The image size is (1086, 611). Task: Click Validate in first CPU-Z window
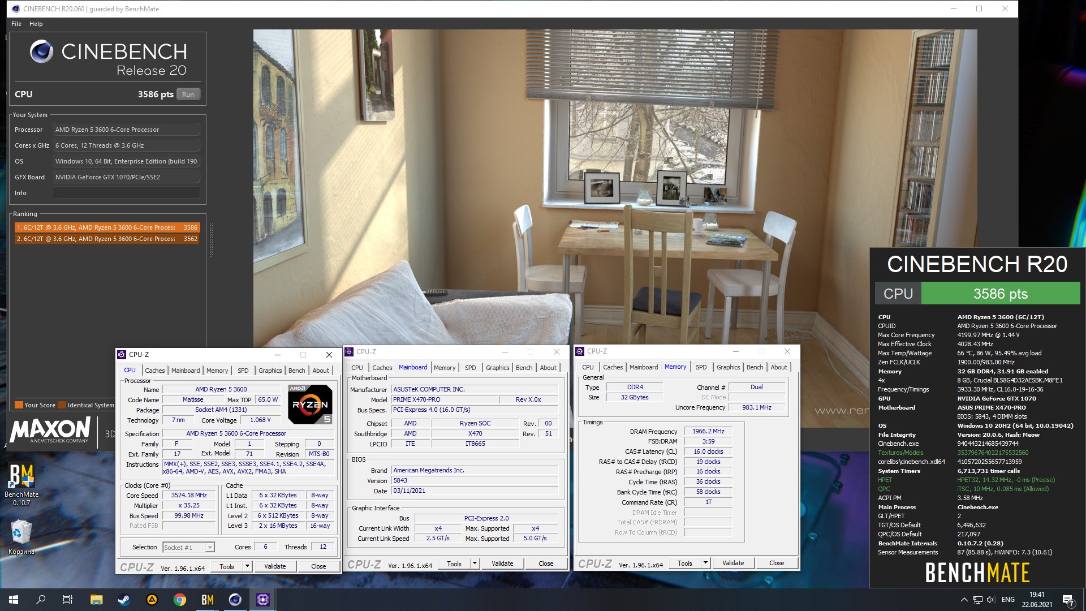coord(275,566)
